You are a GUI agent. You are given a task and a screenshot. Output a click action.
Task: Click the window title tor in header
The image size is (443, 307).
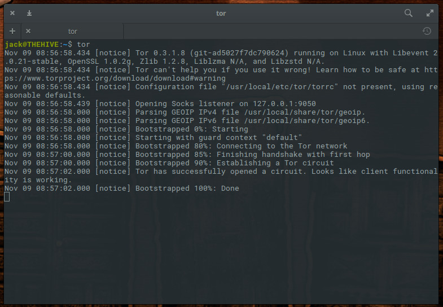pos(221,14)
